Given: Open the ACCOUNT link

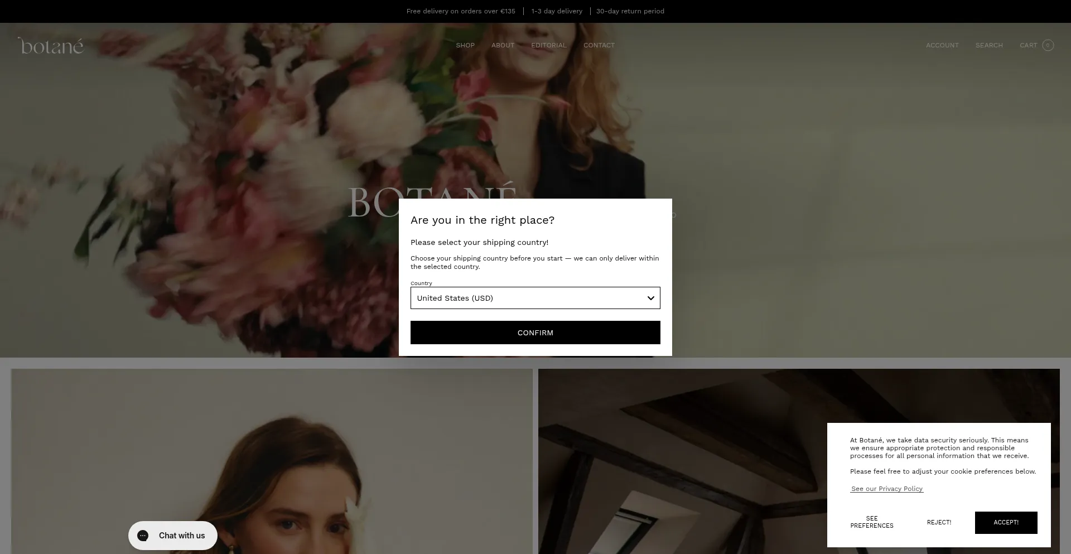Looking at the screenshot, I should (x=942, y=45).
